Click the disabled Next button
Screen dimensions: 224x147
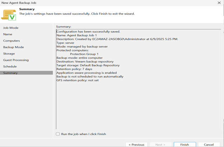pyautogui.click(x=160, y=145)
